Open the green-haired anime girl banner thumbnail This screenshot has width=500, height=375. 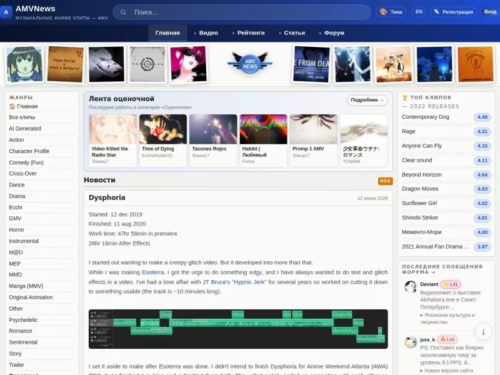tap(24, 64)
